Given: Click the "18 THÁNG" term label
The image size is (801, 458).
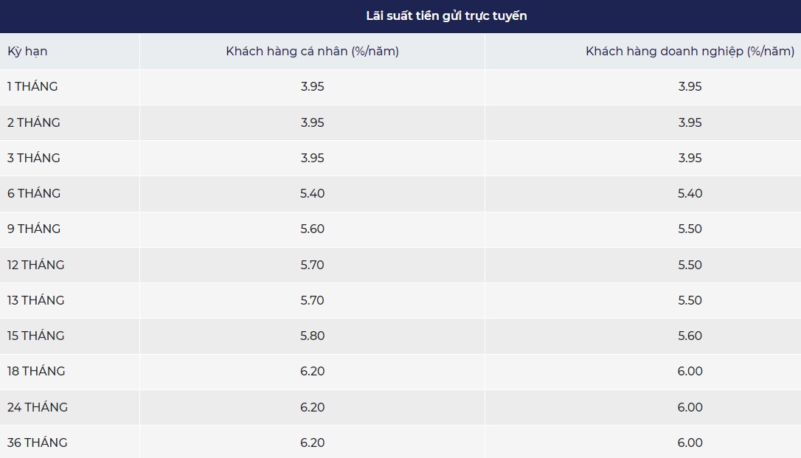Looking at the screenshot, I should pos(36,371).
